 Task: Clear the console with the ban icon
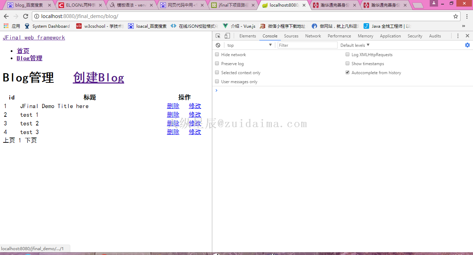(x=218, y=45)
